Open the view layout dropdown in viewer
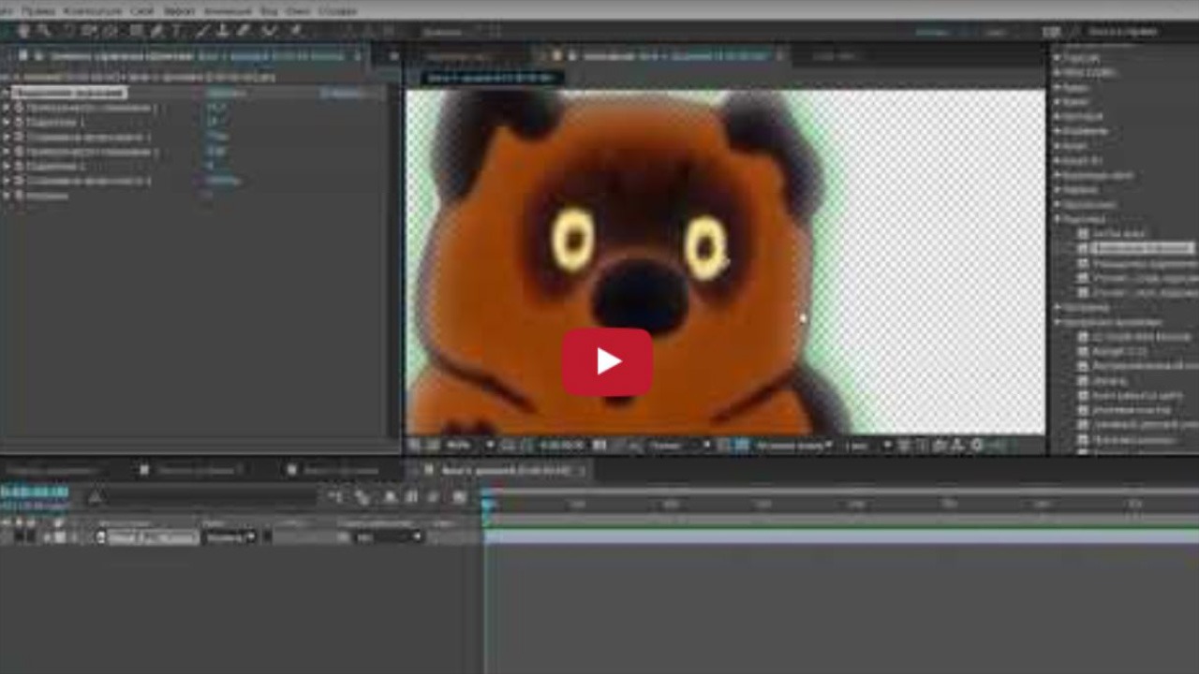The height and width of the screenshot is (674, 1199). coord(868,446)
